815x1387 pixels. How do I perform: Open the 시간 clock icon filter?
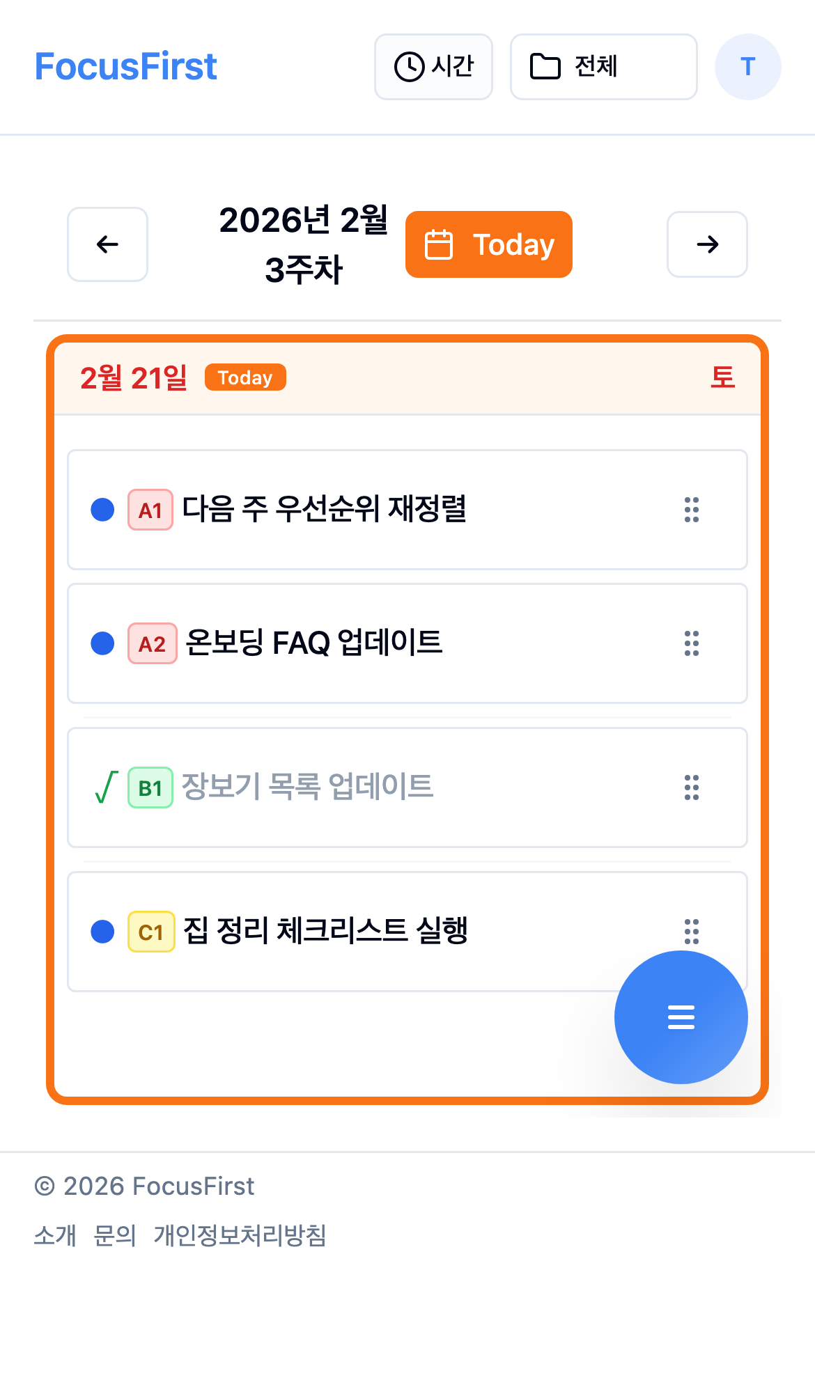(x=410, y=67)
